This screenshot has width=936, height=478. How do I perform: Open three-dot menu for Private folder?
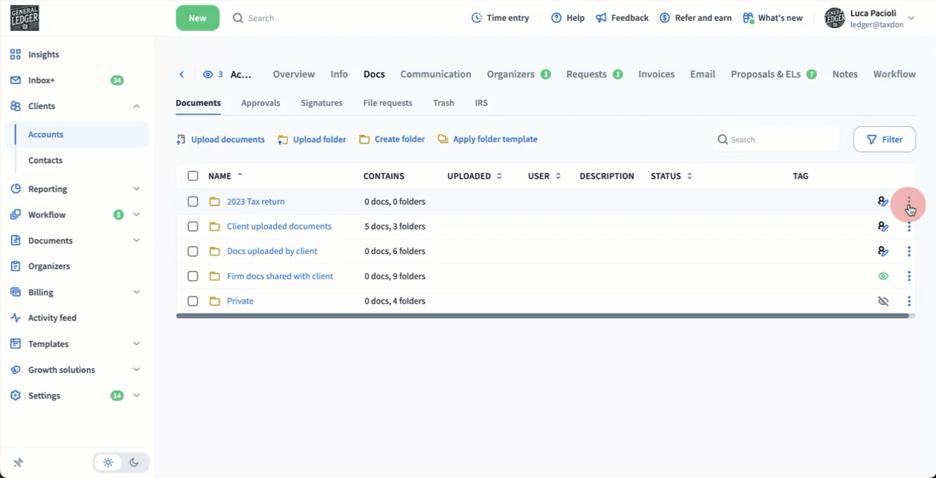909,301
